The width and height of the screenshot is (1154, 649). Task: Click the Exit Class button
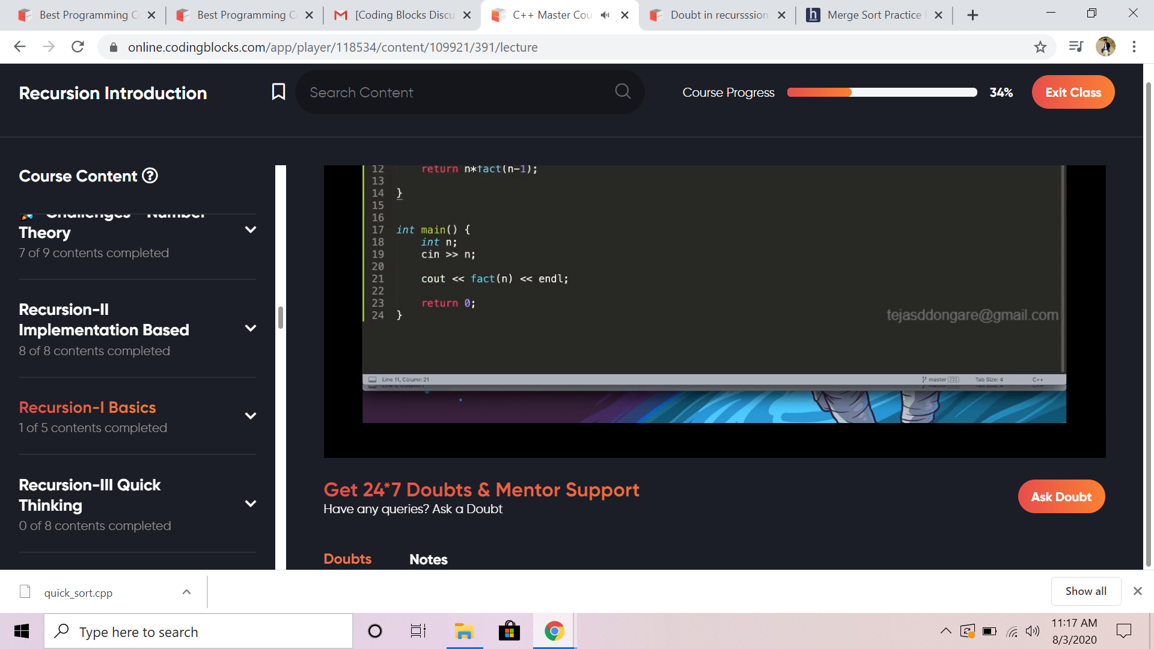(1073, 92)
